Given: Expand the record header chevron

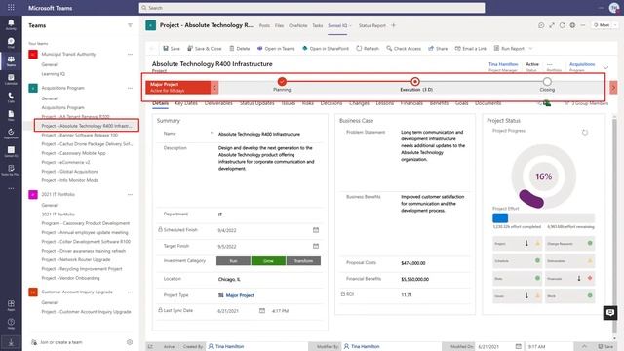Looking at the screenshot, I should [x=605, y=67].
